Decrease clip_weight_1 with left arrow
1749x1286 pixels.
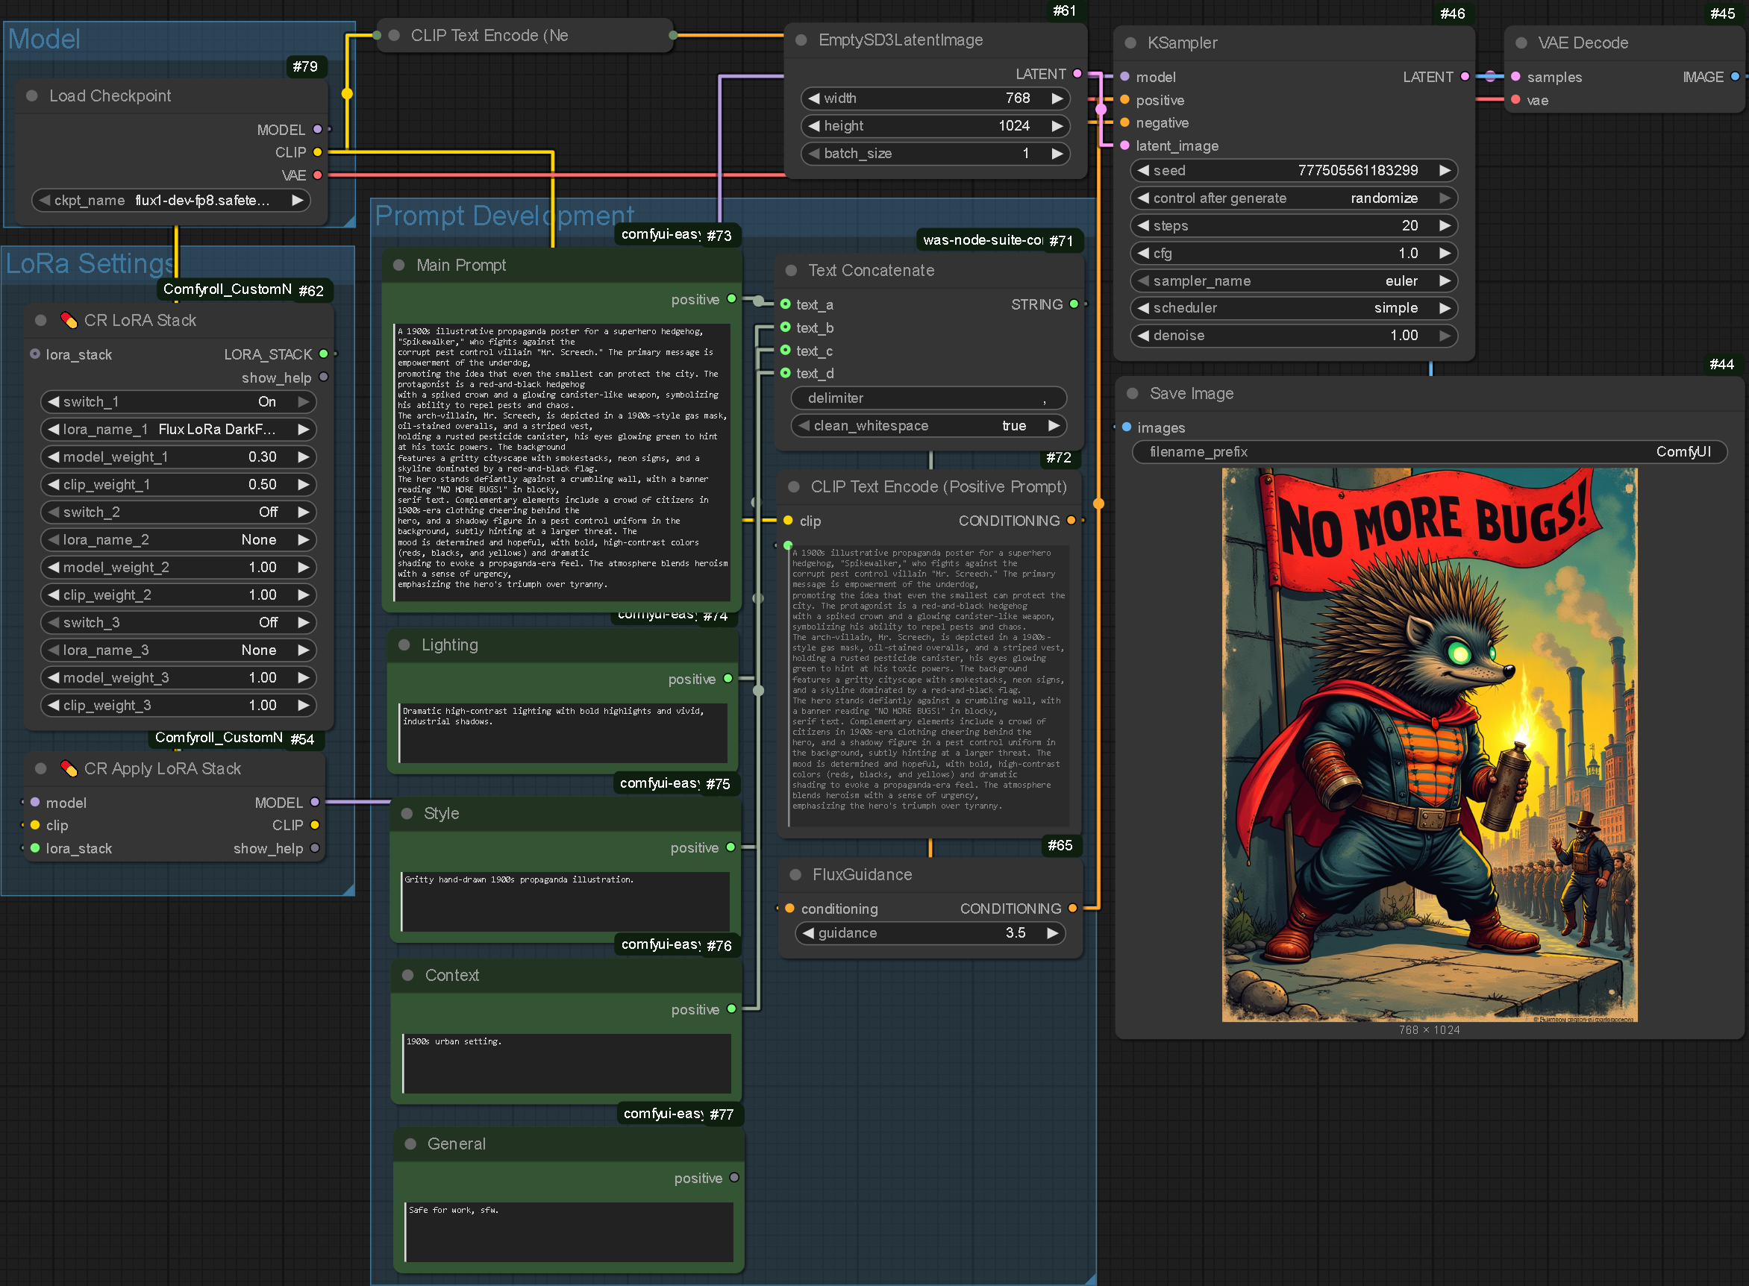(53, 485)
